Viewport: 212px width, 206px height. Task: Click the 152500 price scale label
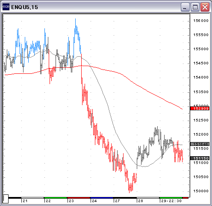pos(201,120)
